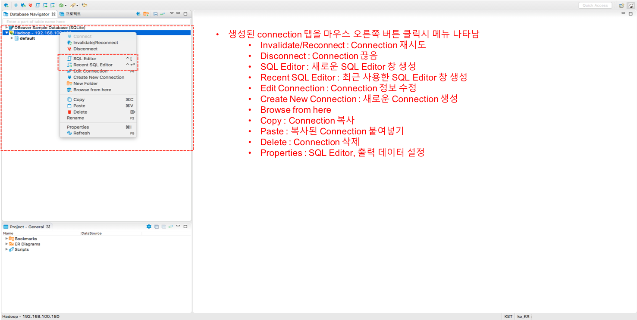Screen dimensions: 637x320
Task: Open settings gear in Project panel
Action: pyautogui.click(x=149, y=227)
